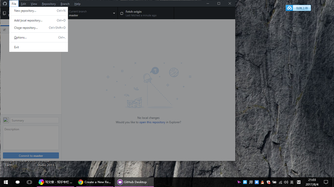Click the GitHub octocat logo icon
Image resolution: width=334 pixels, height=187 pixels.
[5, 4]
